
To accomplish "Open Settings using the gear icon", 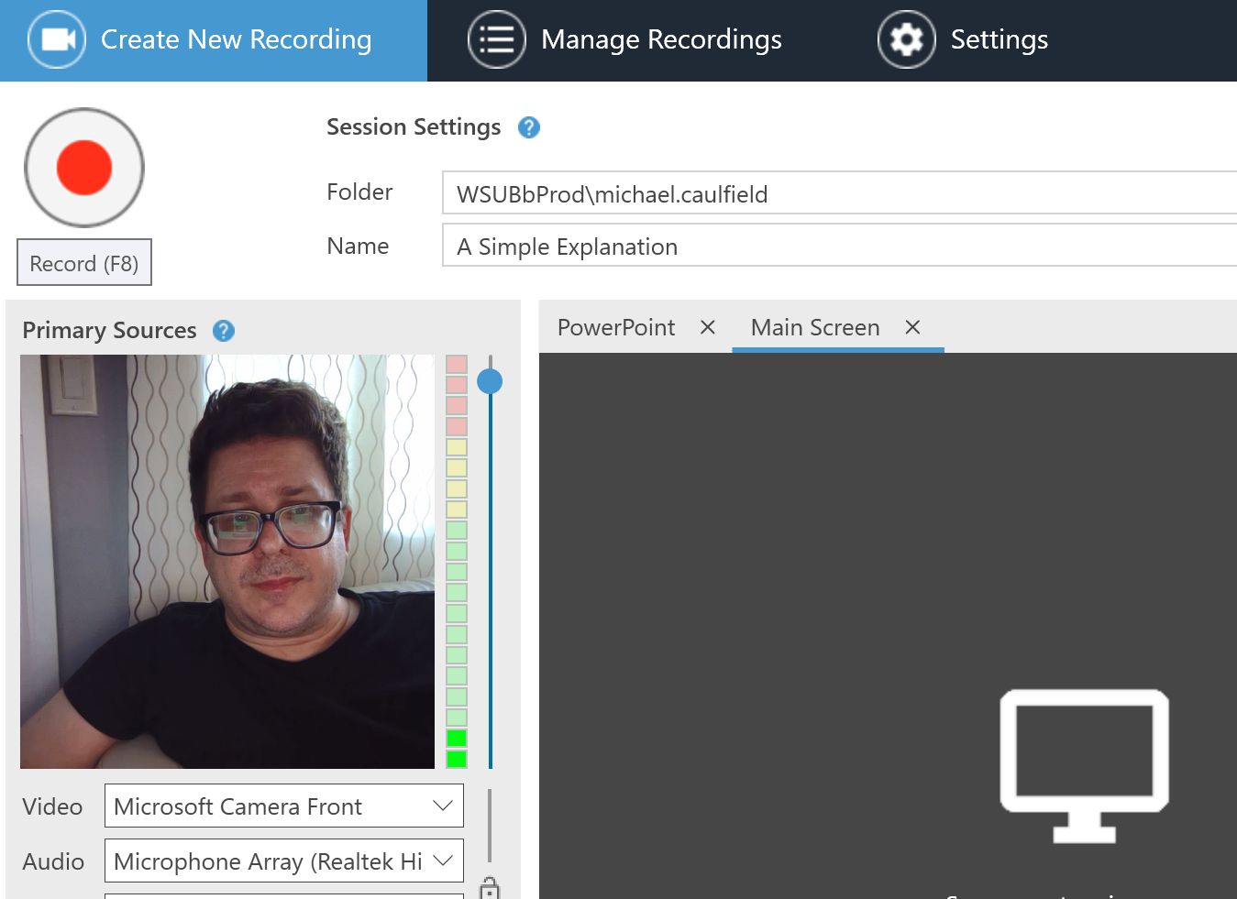I will 906,39.
